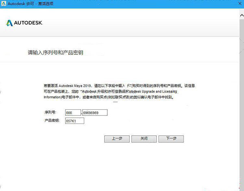Click the heading 请输入序列号和产品密钥
This screenshot has height=191, width=244.
click(x=55, y=52)
